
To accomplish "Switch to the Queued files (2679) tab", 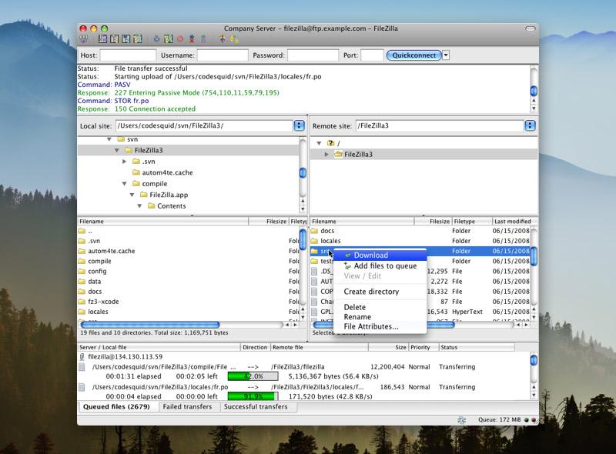I will 117,407.
